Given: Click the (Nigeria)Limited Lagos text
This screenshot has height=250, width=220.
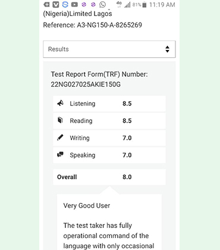Looking at the screenshot, I should (x=77, y=14).
